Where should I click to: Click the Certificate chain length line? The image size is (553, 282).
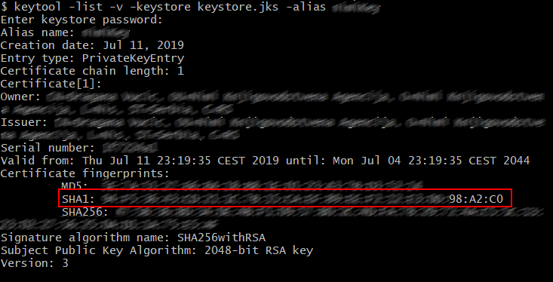(92, 71)
